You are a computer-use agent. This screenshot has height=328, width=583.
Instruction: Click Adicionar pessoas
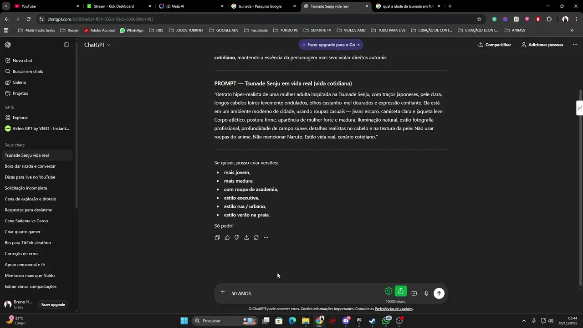tap(542, 45)
